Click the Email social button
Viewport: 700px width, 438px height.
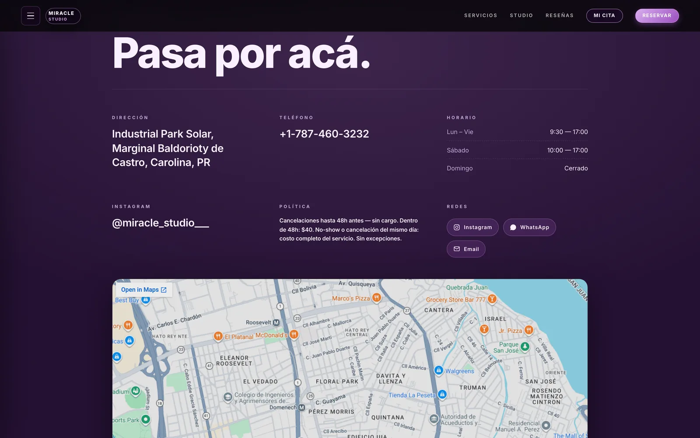pos(466,249)
